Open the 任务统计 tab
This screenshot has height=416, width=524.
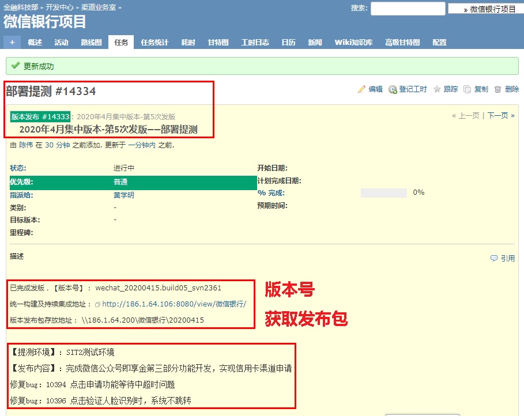[154, 43]
